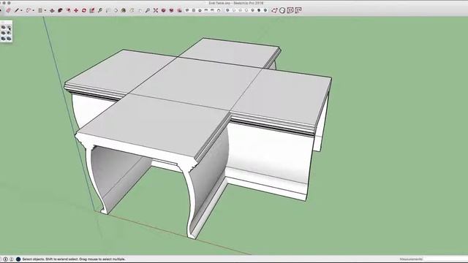The height and width of the screenshot is (263, 468).
Task: Select the Zoom magnifier tool
Action: coord(148,10)
